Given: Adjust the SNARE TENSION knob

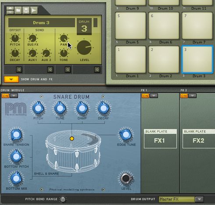Looking at the screenshot, I should click(x=16, y=135).
